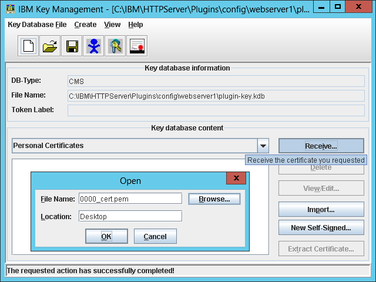376x282 pixels.
Task: Click the blue person new self-signed certificate icon
Action: pos(93,46)
